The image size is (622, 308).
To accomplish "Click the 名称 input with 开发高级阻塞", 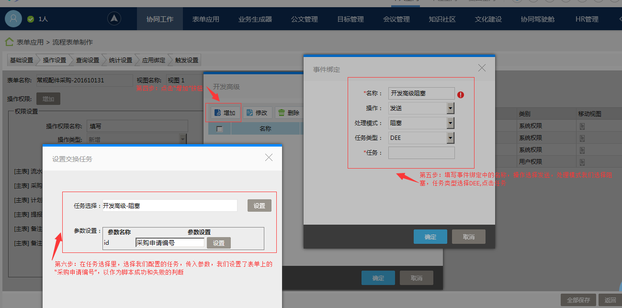I will [421, 93].
